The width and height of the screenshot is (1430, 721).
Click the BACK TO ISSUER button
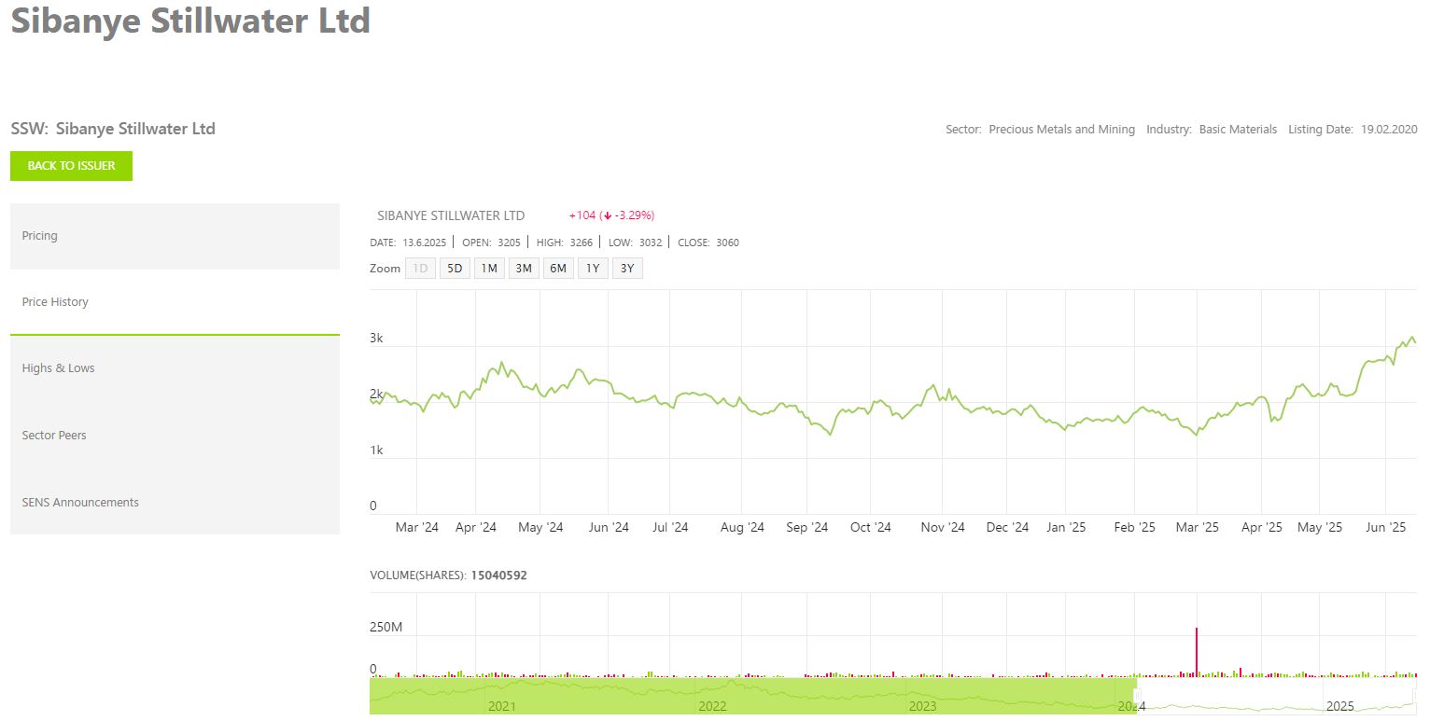(71, 166)
